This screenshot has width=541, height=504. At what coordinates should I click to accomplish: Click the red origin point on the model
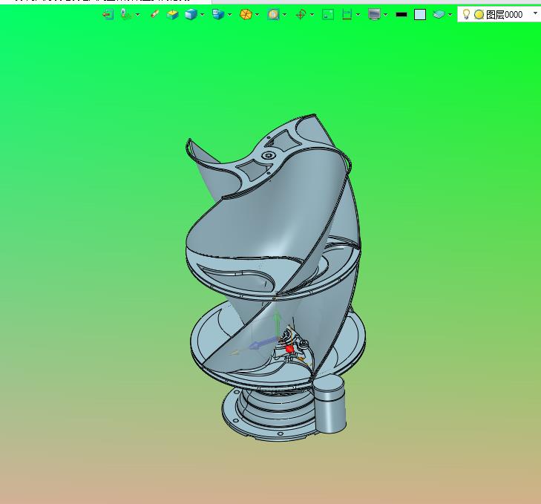pos(289,350)
